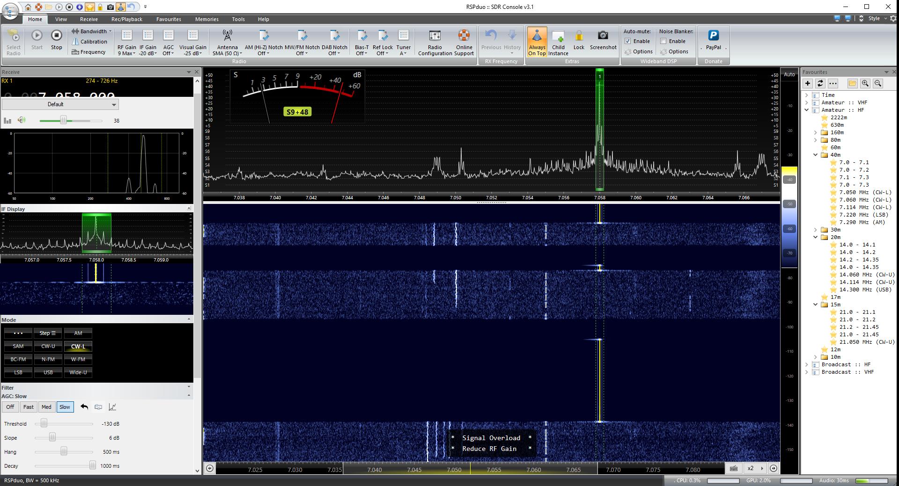Open the Radio Configuration icon
The width and height of the screenshot is (899, 486).
tap(435, 36)
